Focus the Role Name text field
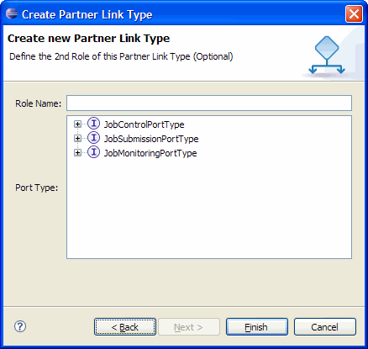Screen dimensions: 368x349 (x=209, y=103)
